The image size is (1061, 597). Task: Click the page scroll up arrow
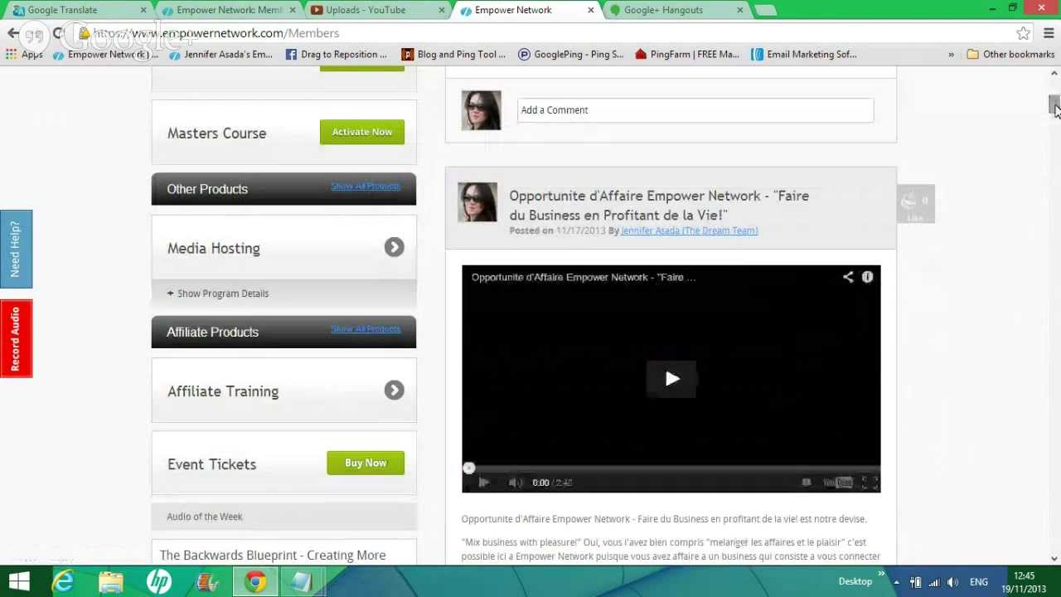click(x=1054, y=73)
